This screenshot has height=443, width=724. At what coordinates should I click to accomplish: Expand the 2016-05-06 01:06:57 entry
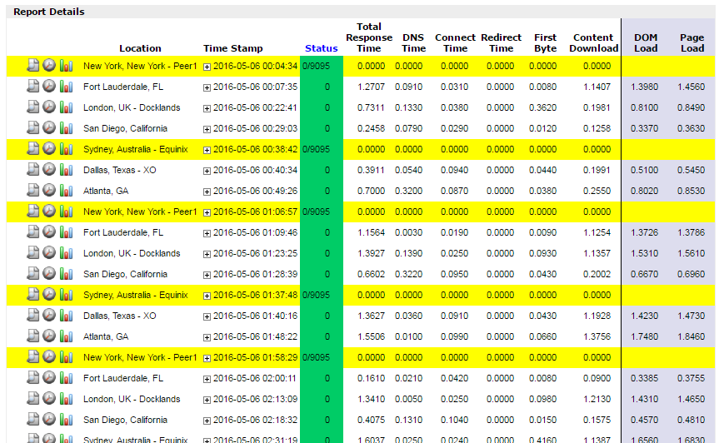207,212
